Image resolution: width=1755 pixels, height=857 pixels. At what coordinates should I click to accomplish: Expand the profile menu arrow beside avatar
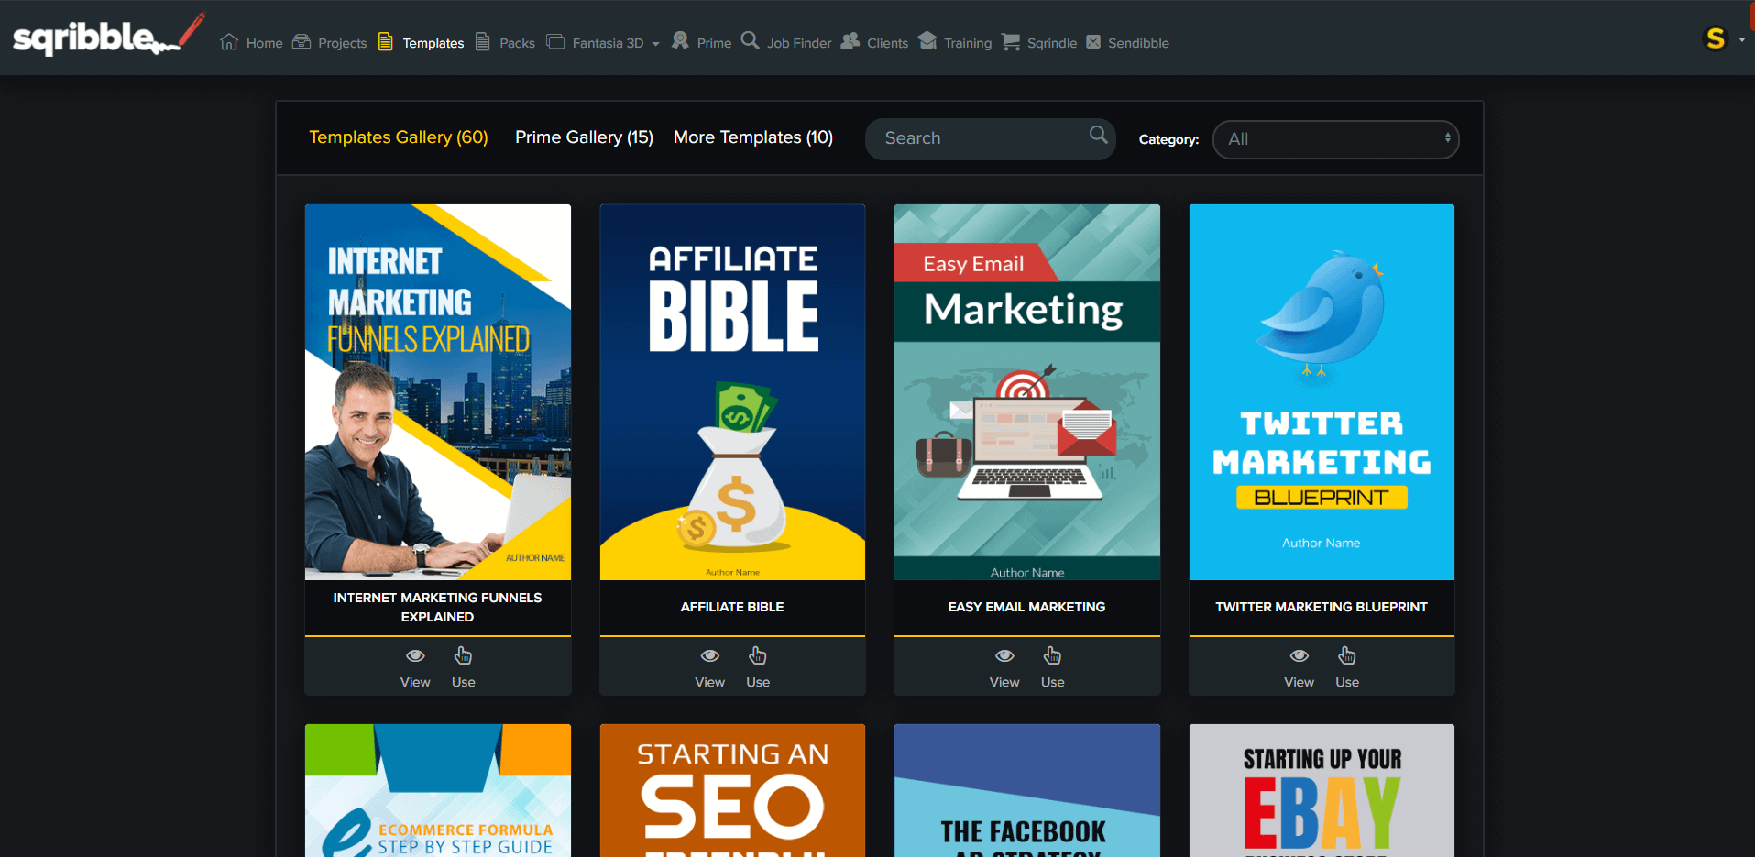coord(1742,39)
